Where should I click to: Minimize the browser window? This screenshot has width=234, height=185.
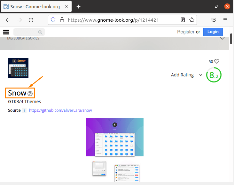click(206, 7)
